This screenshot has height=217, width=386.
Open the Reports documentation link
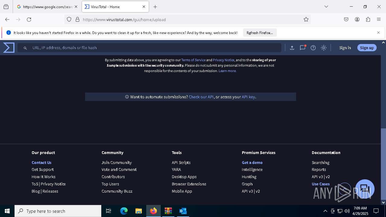[x=319, y=169]
